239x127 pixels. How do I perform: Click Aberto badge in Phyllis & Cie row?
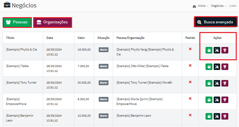(104, 50)
